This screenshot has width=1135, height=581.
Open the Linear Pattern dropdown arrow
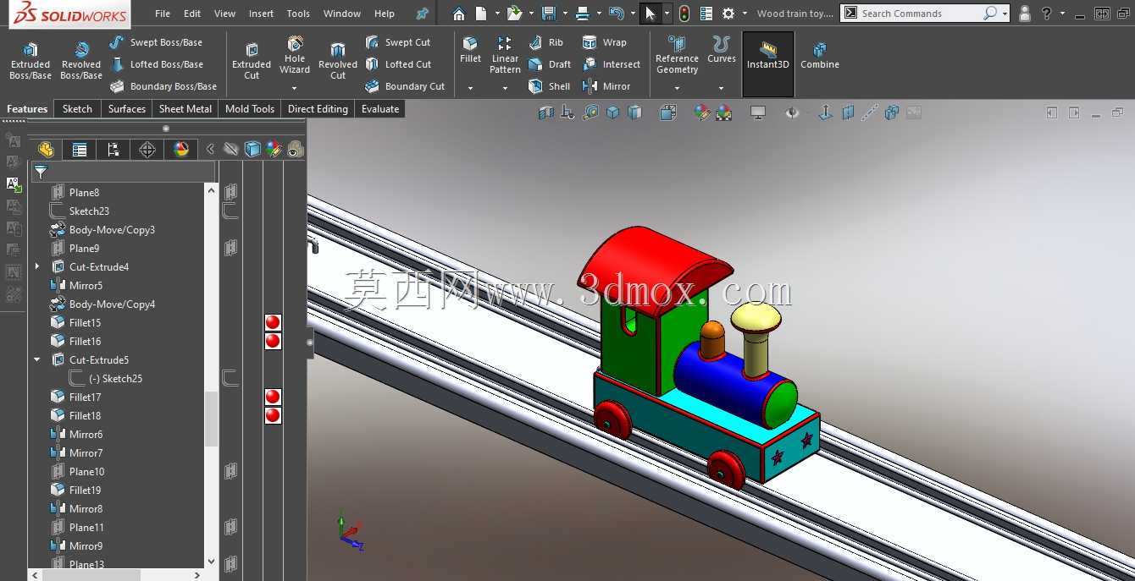505,87
